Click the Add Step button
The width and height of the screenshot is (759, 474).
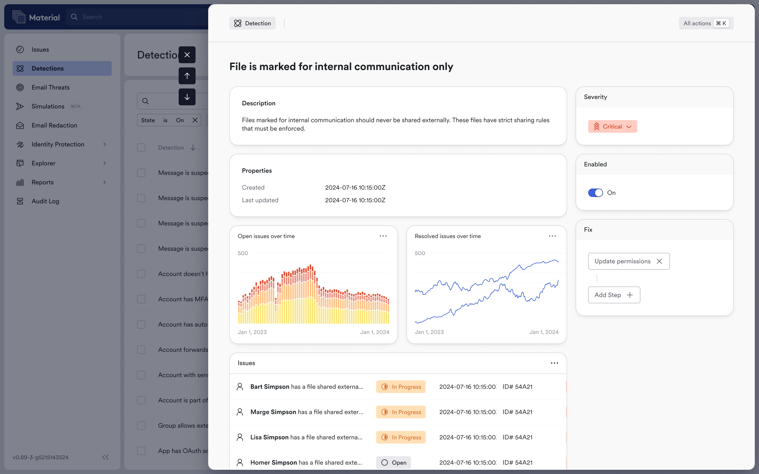coord(614,295)
